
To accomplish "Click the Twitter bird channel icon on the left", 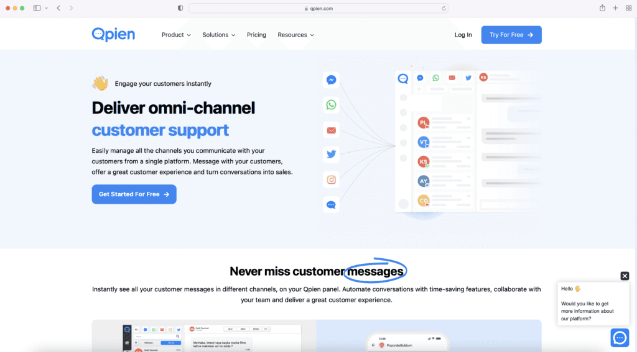I will pos(331,154).
